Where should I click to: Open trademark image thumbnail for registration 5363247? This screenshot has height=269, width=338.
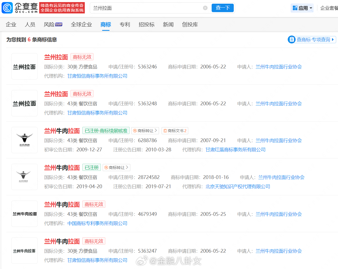coord(24,251)
